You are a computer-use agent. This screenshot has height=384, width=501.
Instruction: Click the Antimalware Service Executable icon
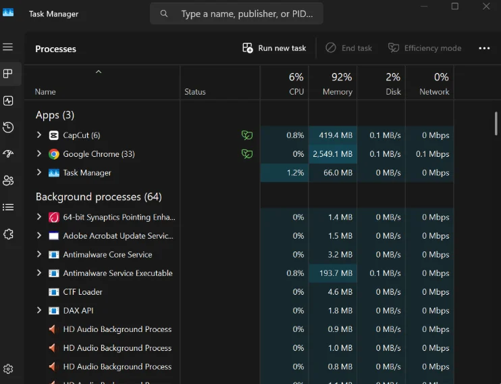click(x=54, y=273)
